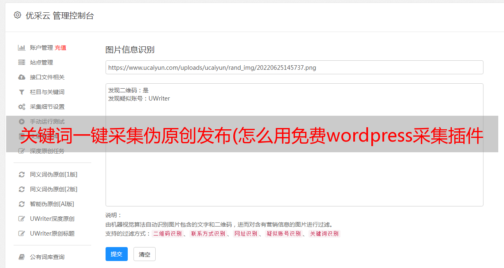Click the bar chart icon for 账户管理
The width and height of the screenshot is (504, 268).
point(22,48)
